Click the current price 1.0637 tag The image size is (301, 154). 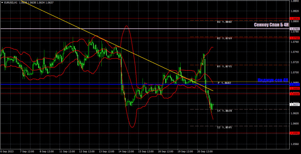(295, 104)
